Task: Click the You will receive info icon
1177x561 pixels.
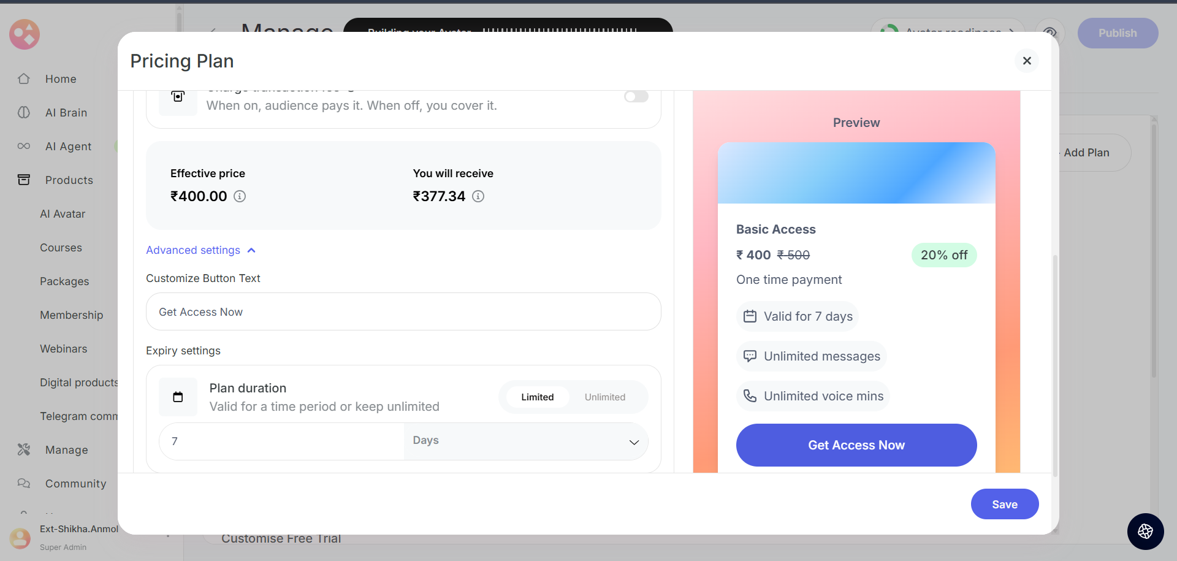Action: tap(478, 196)
